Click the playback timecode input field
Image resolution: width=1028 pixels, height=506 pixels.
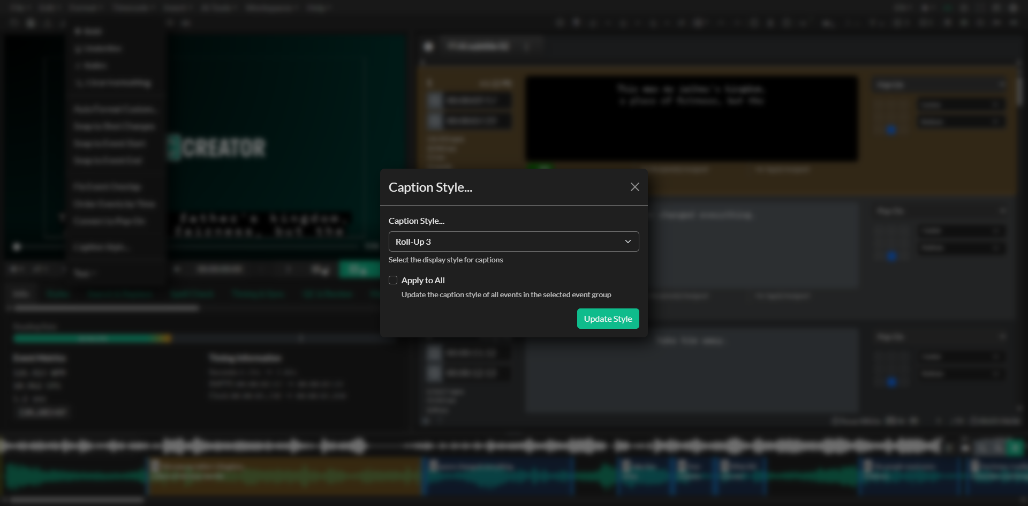(x=220, y=269)
